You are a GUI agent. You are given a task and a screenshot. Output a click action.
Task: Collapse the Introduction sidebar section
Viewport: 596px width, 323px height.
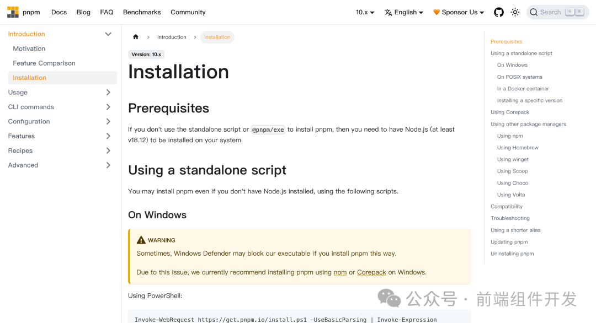[x=108, y=34]
